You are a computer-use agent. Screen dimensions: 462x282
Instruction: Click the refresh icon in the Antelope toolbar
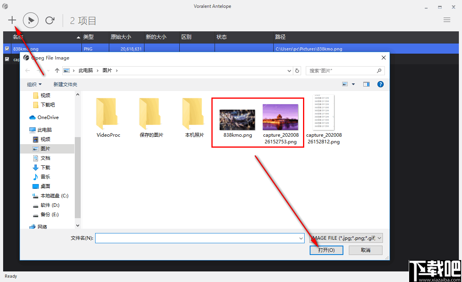(x=50, y=20)
